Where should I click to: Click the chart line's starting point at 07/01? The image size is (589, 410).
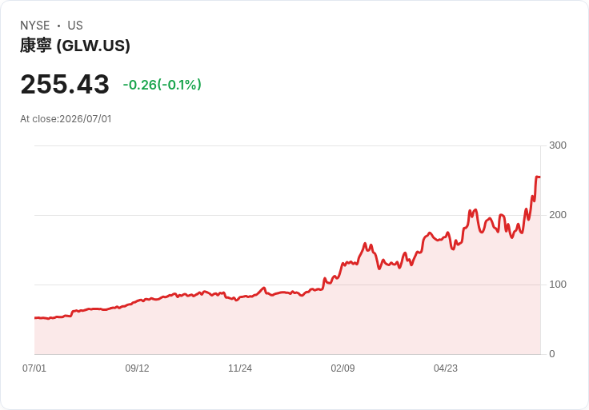(35, 318)
